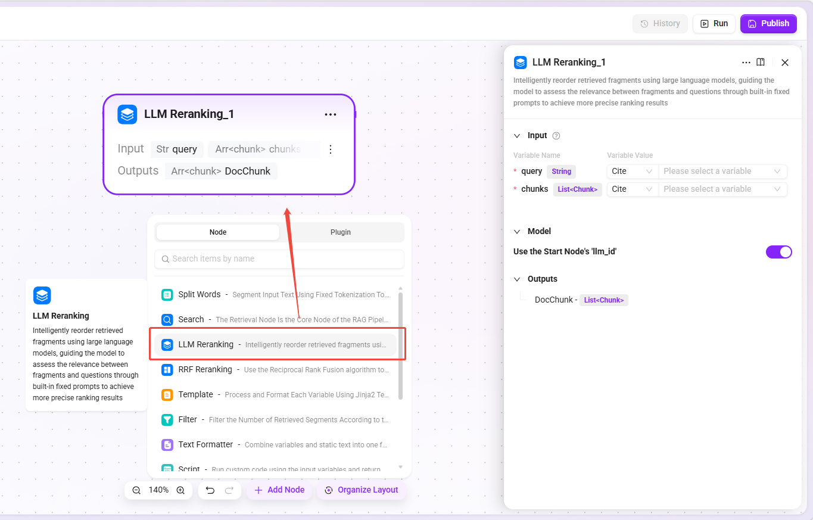
Task: Click the Template node icon
Action: pyautogui.click(x=167, y=394)
